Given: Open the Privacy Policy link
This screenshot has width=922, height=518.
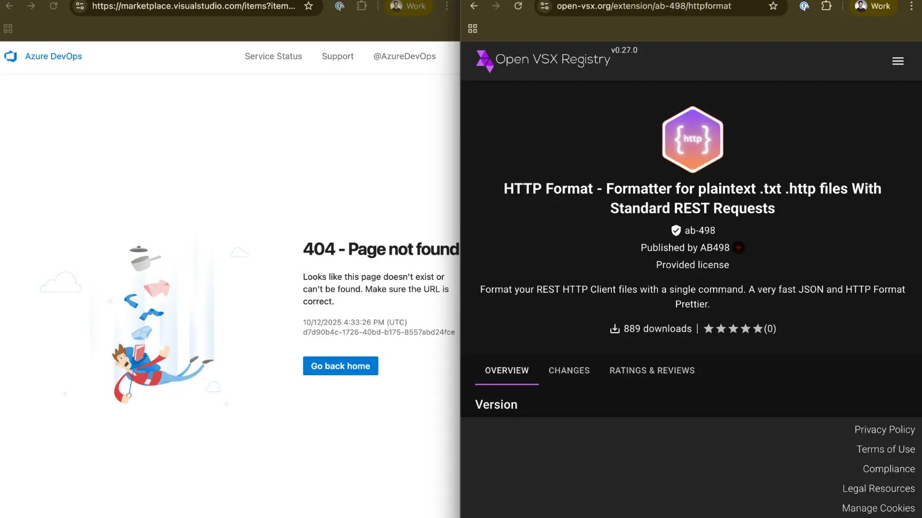Looking at the screenshot, I should click(885, 429).
